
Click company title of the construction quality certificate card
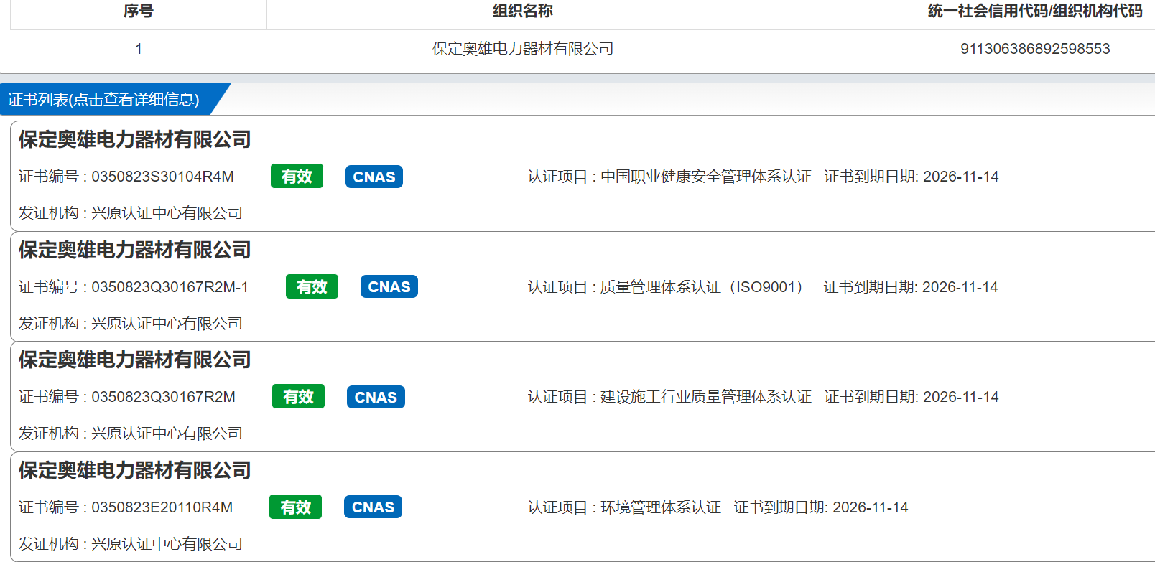134,360
